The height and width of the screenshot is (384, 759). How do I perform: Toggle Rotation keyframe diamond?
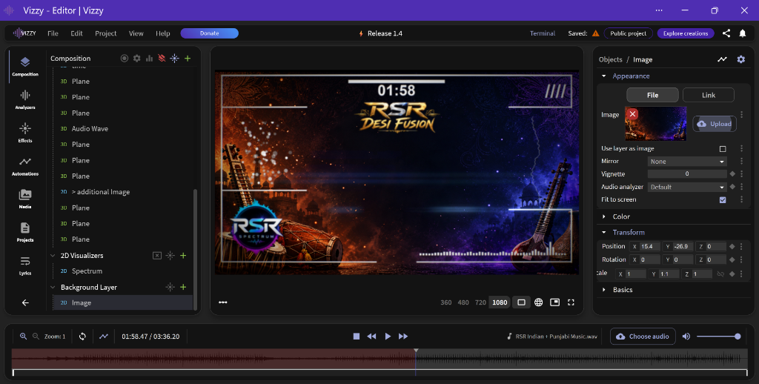732,259
